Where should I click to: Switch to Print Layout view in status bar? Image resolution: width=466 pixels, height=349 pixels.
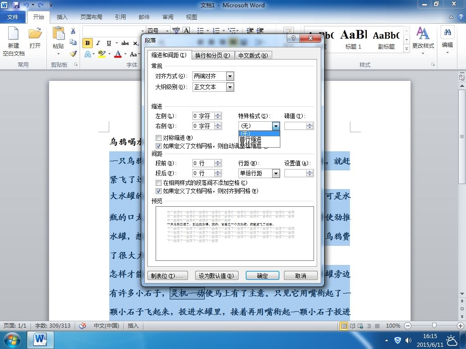pyautogui.click(x=344, y=326)
